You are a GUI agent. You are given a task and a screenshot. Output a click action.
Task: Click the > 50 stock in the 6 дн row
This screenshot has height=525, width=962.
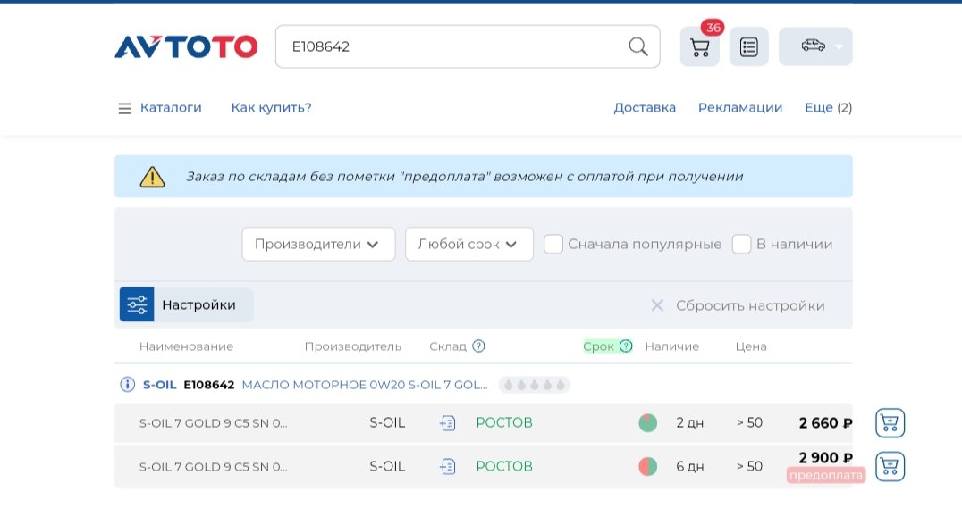pyautogui.click(x=749, y=467)
